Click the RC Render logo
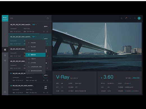 pyautogui.click(x=5, y=18)
